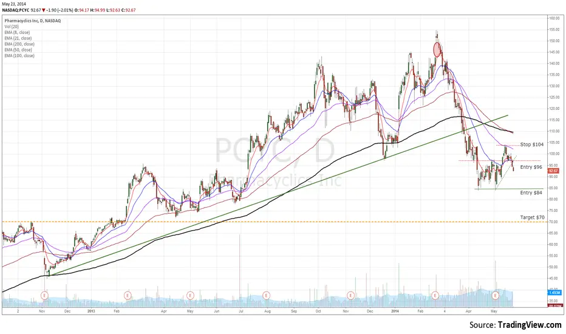Click the 160.00 price axis label

[x=554, y=18]
